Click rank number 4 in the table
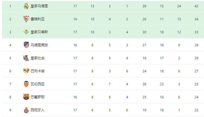204x117 pixels. click(x=10, y=45)
